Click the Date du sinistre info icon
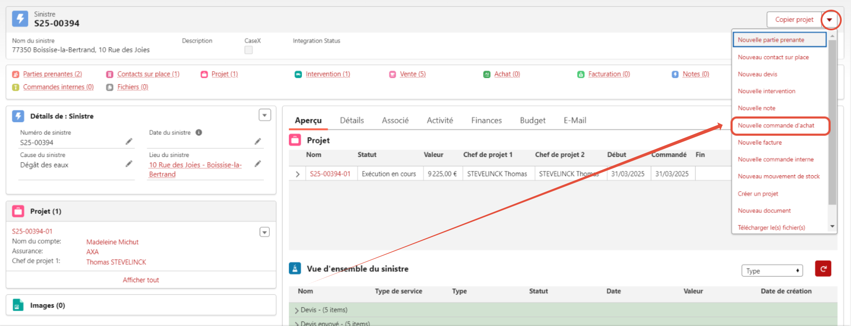Image resolution: width=851 pixels, height=326 pixels. click(198, 132)
